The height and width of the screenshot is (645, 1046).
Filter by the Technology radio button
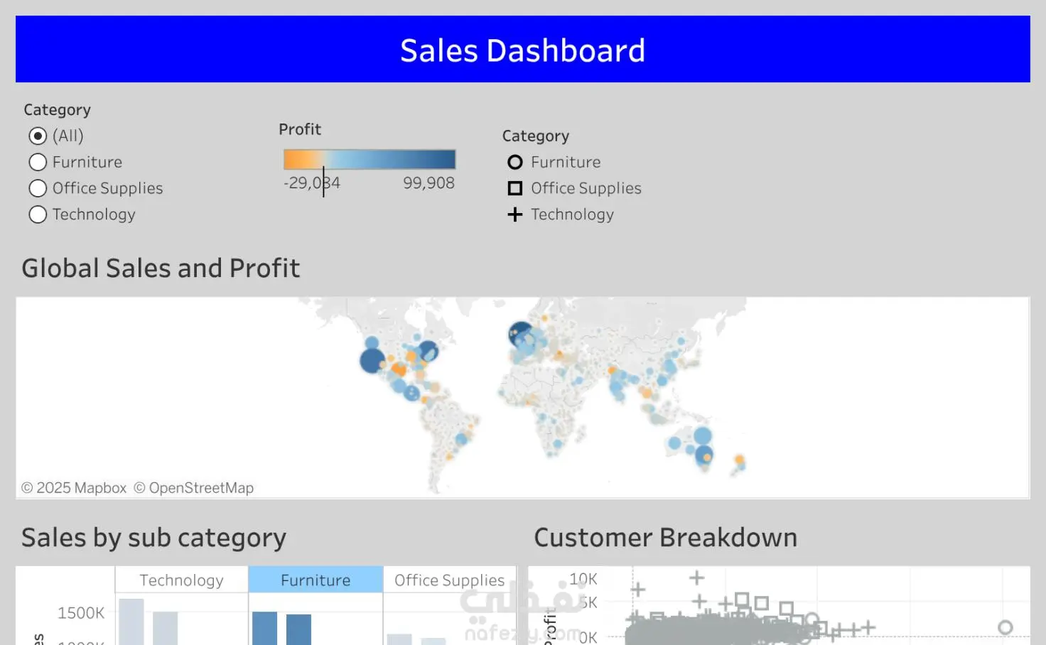click(x=38, y=215)
